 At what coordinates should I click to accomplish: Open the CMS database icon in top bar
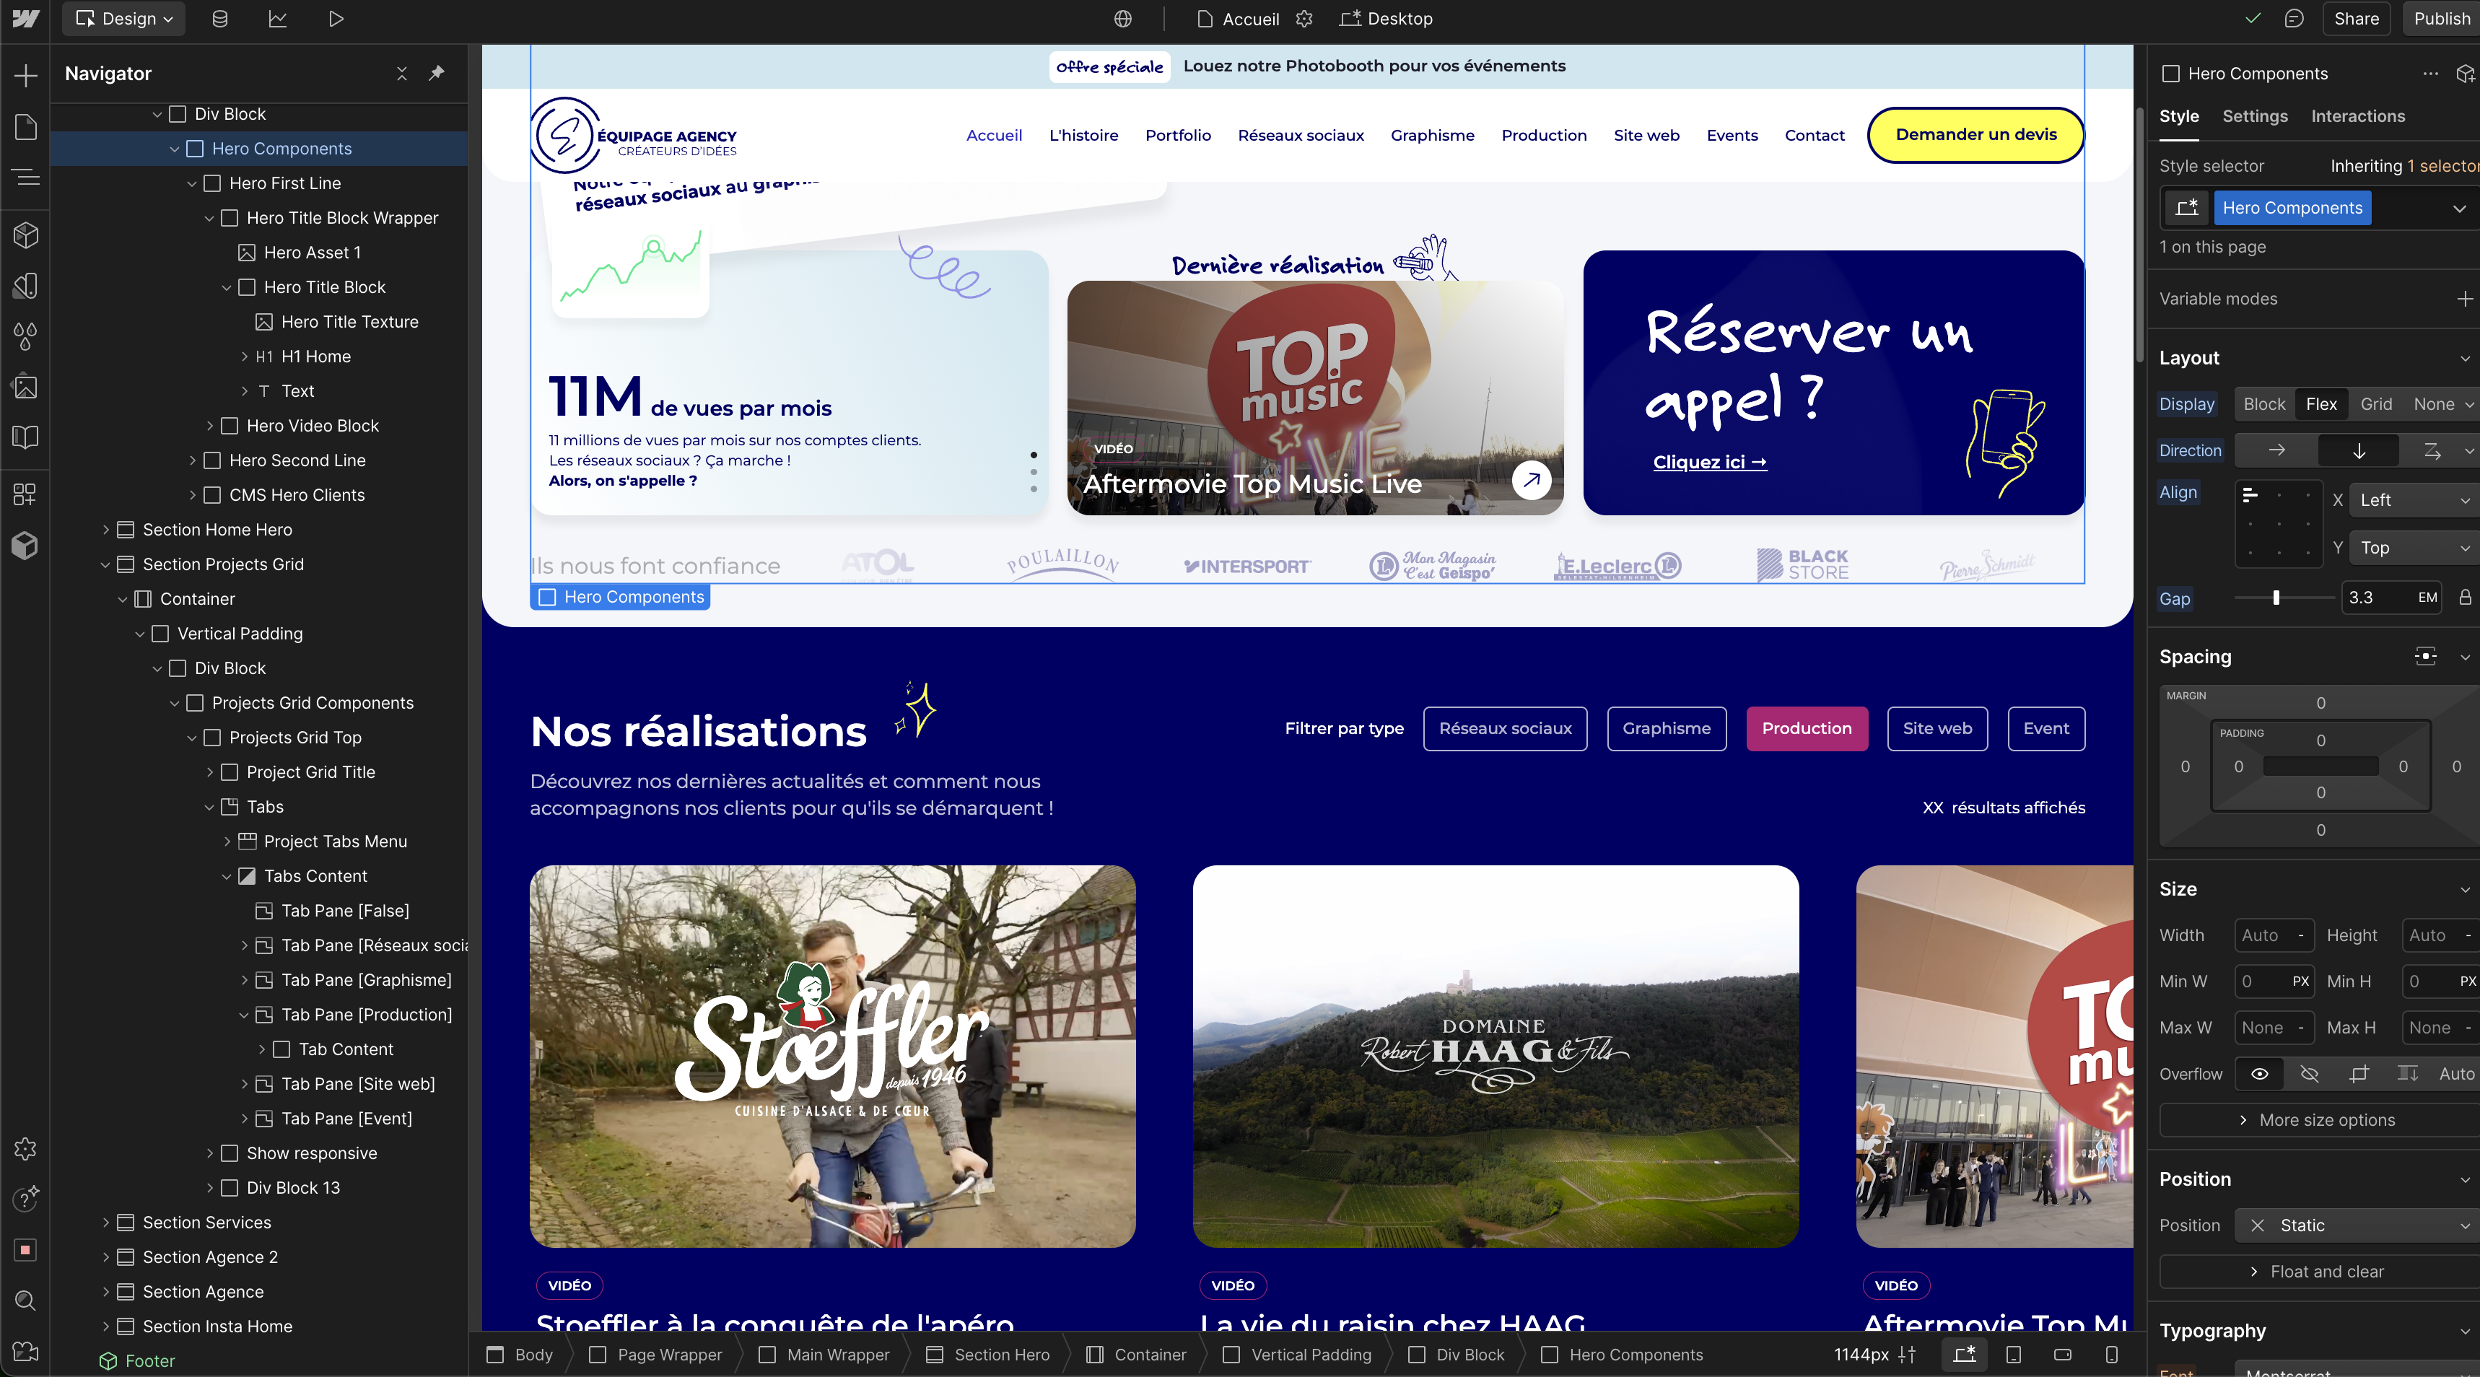coord(219,18)
